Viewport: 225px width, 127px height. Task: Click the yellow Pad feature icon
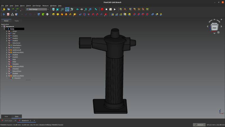click(53, 14)
